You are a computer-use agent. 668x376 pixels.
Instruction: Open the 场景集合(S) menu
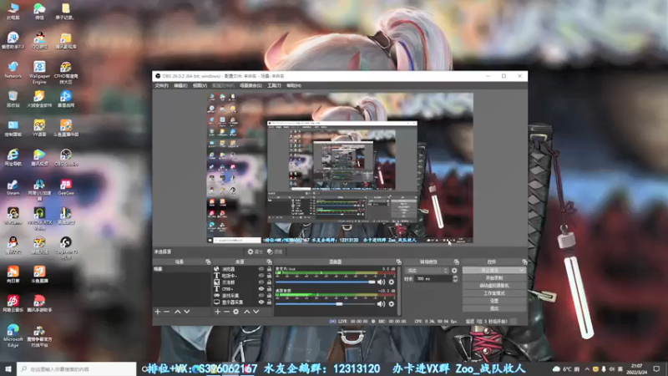(250, 85)
